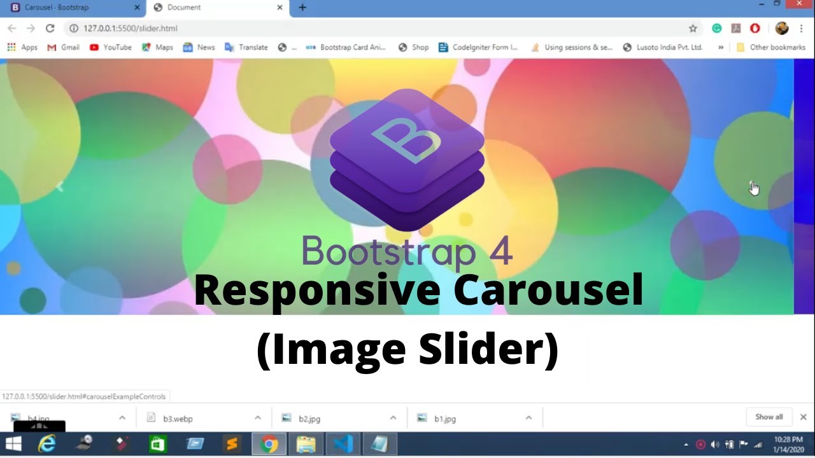The image size is (815, 458).
Task: Open the Apps bookmark shortcut
Action: tap(22, 47)
